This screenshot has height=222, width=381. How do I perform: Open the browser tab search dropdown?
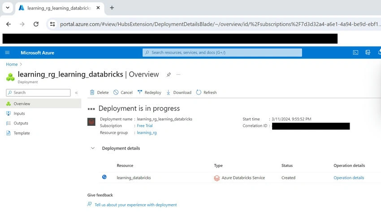click(8, 8)
